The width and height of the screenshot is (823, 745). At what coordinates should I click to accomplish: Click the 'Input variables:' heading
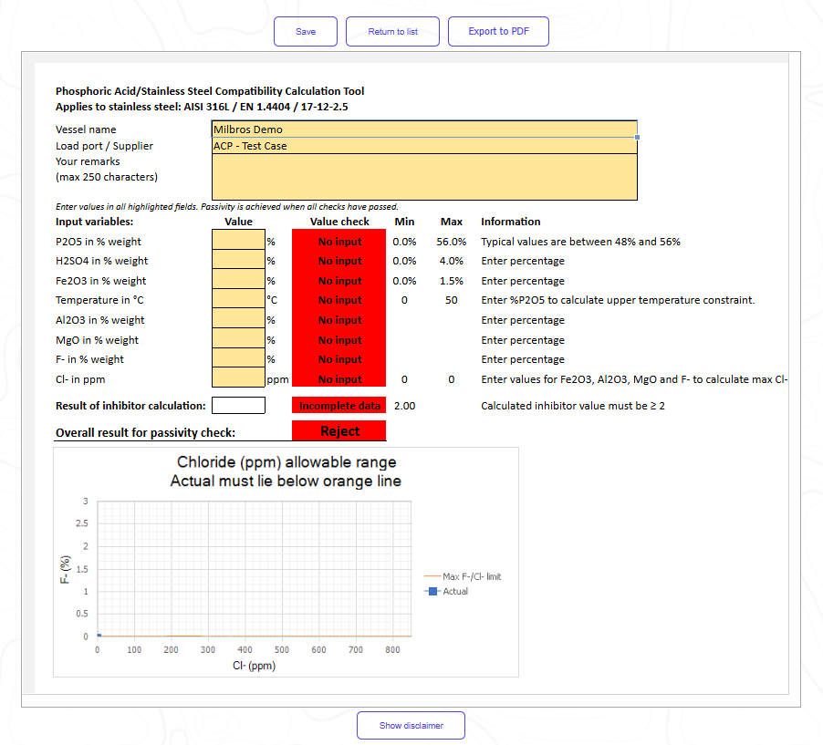95,222
